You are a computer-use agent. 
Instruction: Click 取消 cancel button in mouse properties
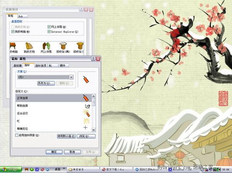73,152
